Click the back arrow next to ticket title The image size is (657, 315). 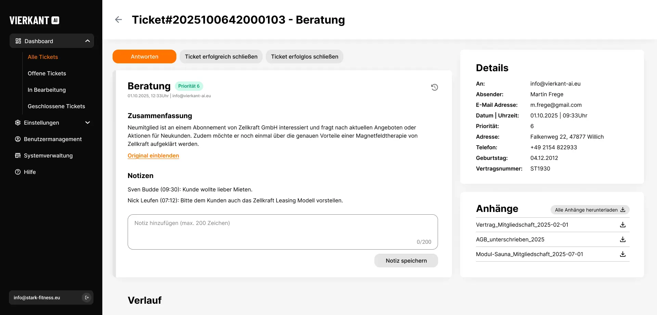point(118,20)
